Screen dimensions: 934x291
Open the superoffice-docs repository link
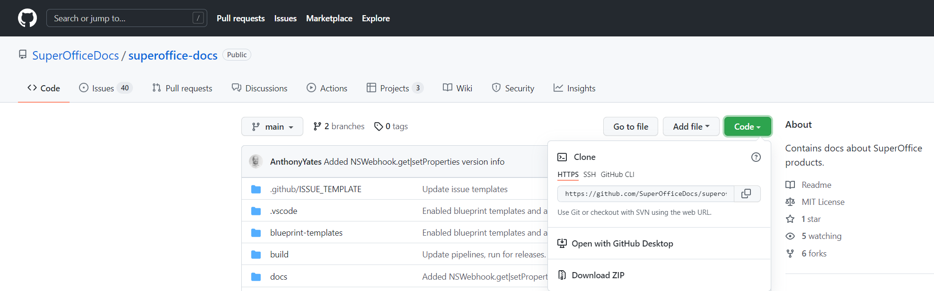click(x=173, y=55)
